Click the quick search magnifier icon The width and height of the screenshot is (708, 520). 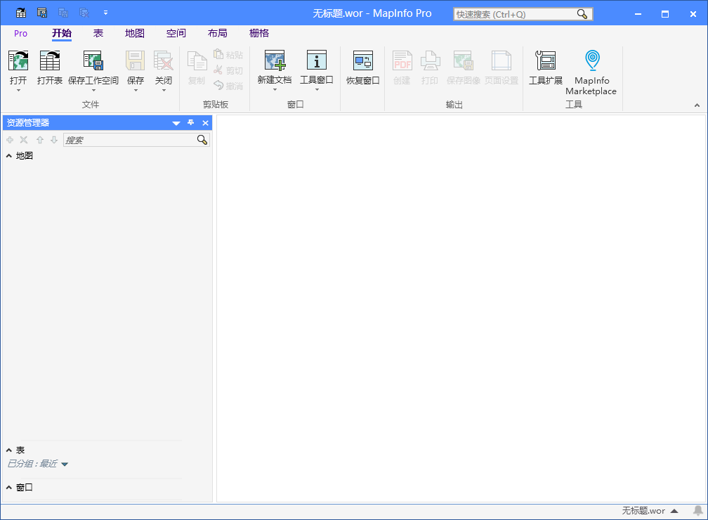[582, 14]
